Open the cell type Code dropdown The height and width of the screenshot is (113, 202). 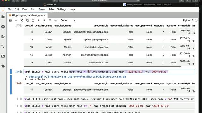click(68, 20)
